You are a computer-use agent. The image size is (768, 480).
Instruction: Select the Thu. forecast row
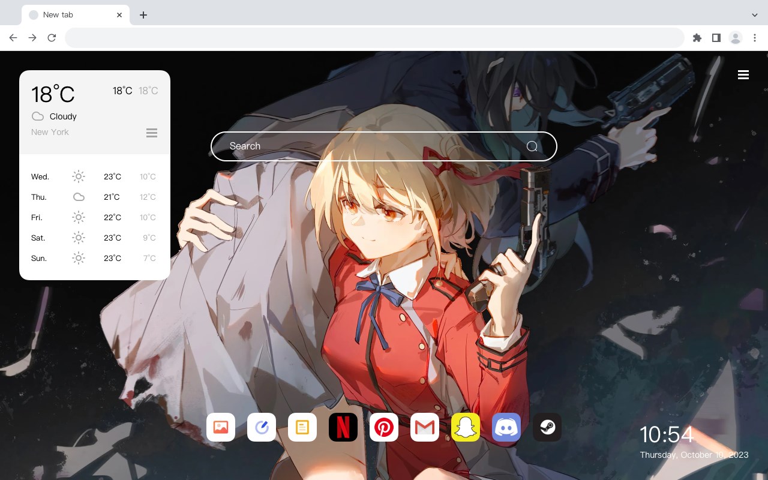click(x=94, y=197)
